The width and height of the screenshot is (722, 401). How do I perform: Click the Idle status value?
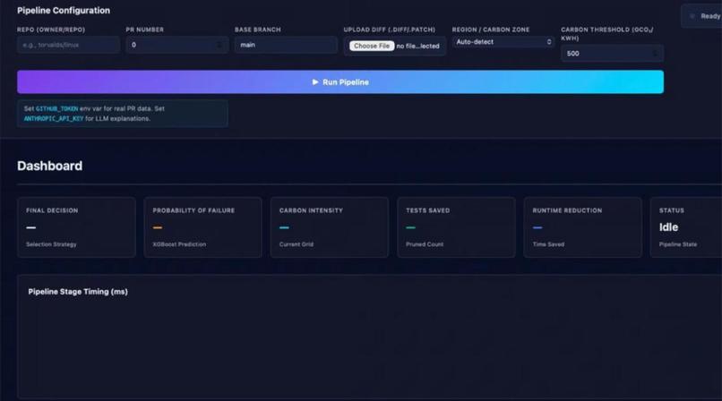(668, 227)
